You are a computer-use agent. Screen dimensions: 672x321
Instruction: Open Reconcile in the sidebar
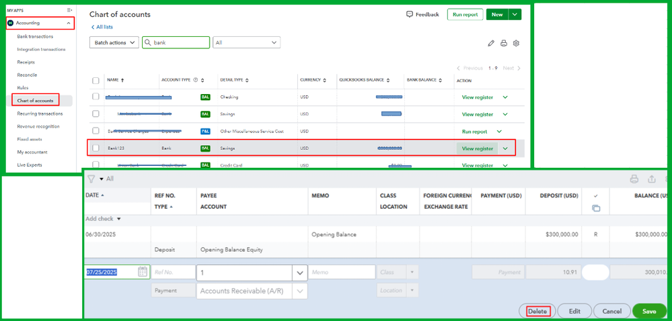27,75
